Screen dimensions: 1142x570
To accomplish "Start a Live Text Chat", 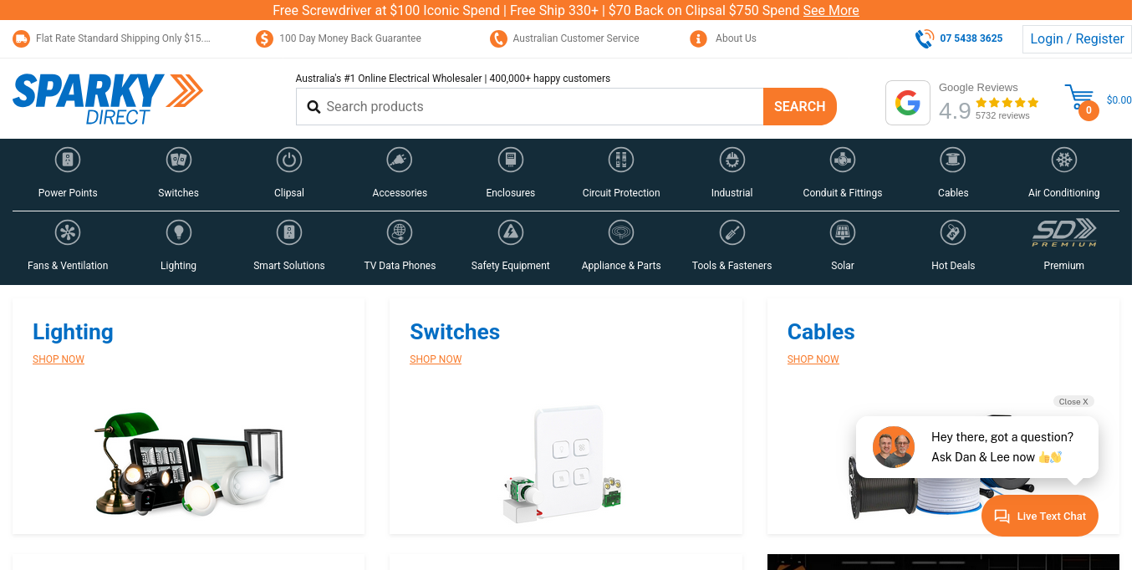I will tap(1039, 517).
